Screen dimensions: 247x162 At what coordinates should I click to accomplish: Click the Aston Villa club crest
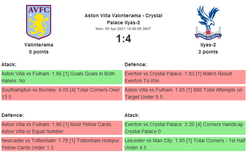click(x=39, y=22)
